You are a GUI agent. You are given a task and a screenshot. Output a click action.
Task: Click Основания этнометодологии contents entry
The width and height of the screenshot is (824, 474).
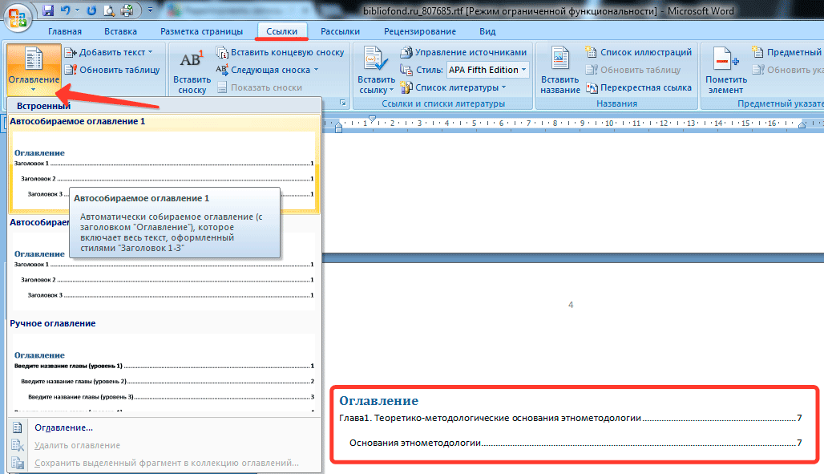click(x=576, y=443)
